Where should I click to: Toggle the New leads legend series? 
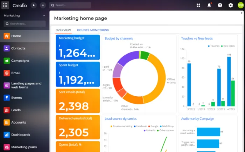click(227, 46)
